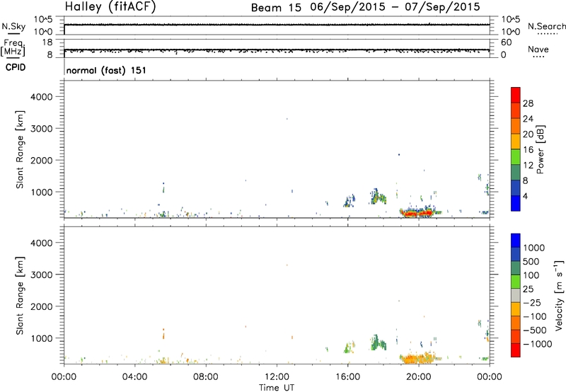Click the "Nave" legend label
Screen dimensions: 566x392
538,49
